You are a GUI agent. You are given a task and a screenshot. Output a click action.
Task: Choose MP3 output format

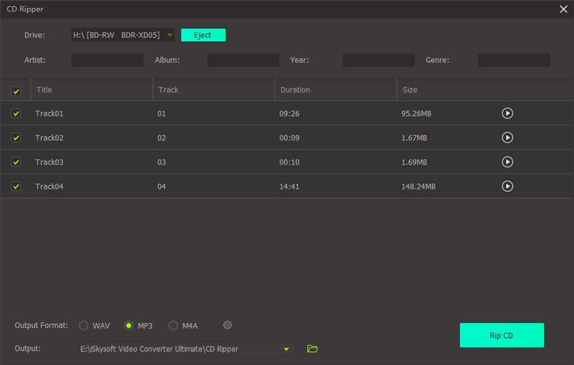[x=129, y=326]
